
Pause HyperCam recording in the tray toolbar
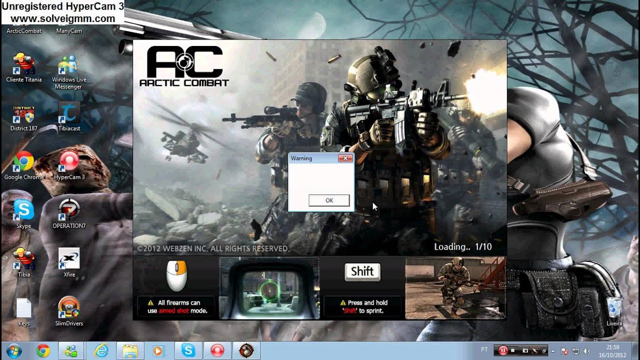pyautogui.click(x=503, y=351)
